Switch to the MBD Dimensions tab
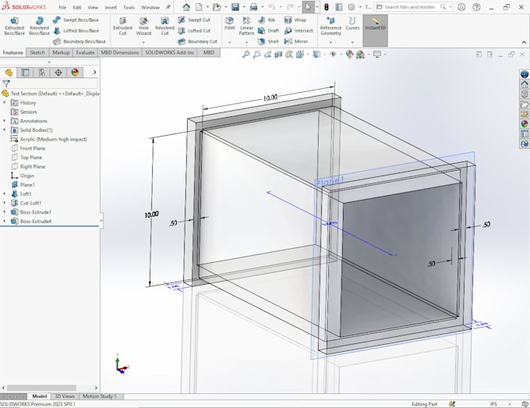 [x=120, y=53]
